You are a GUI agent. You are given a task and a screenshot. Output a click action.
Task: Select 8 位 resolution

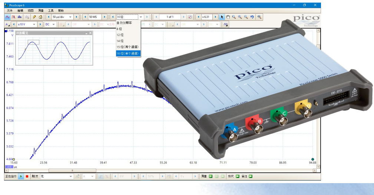point(128,29)
